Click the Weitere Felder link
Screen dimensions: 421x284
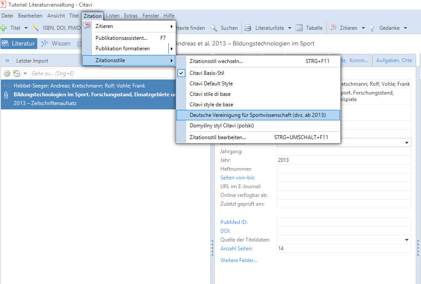(239, 260)
